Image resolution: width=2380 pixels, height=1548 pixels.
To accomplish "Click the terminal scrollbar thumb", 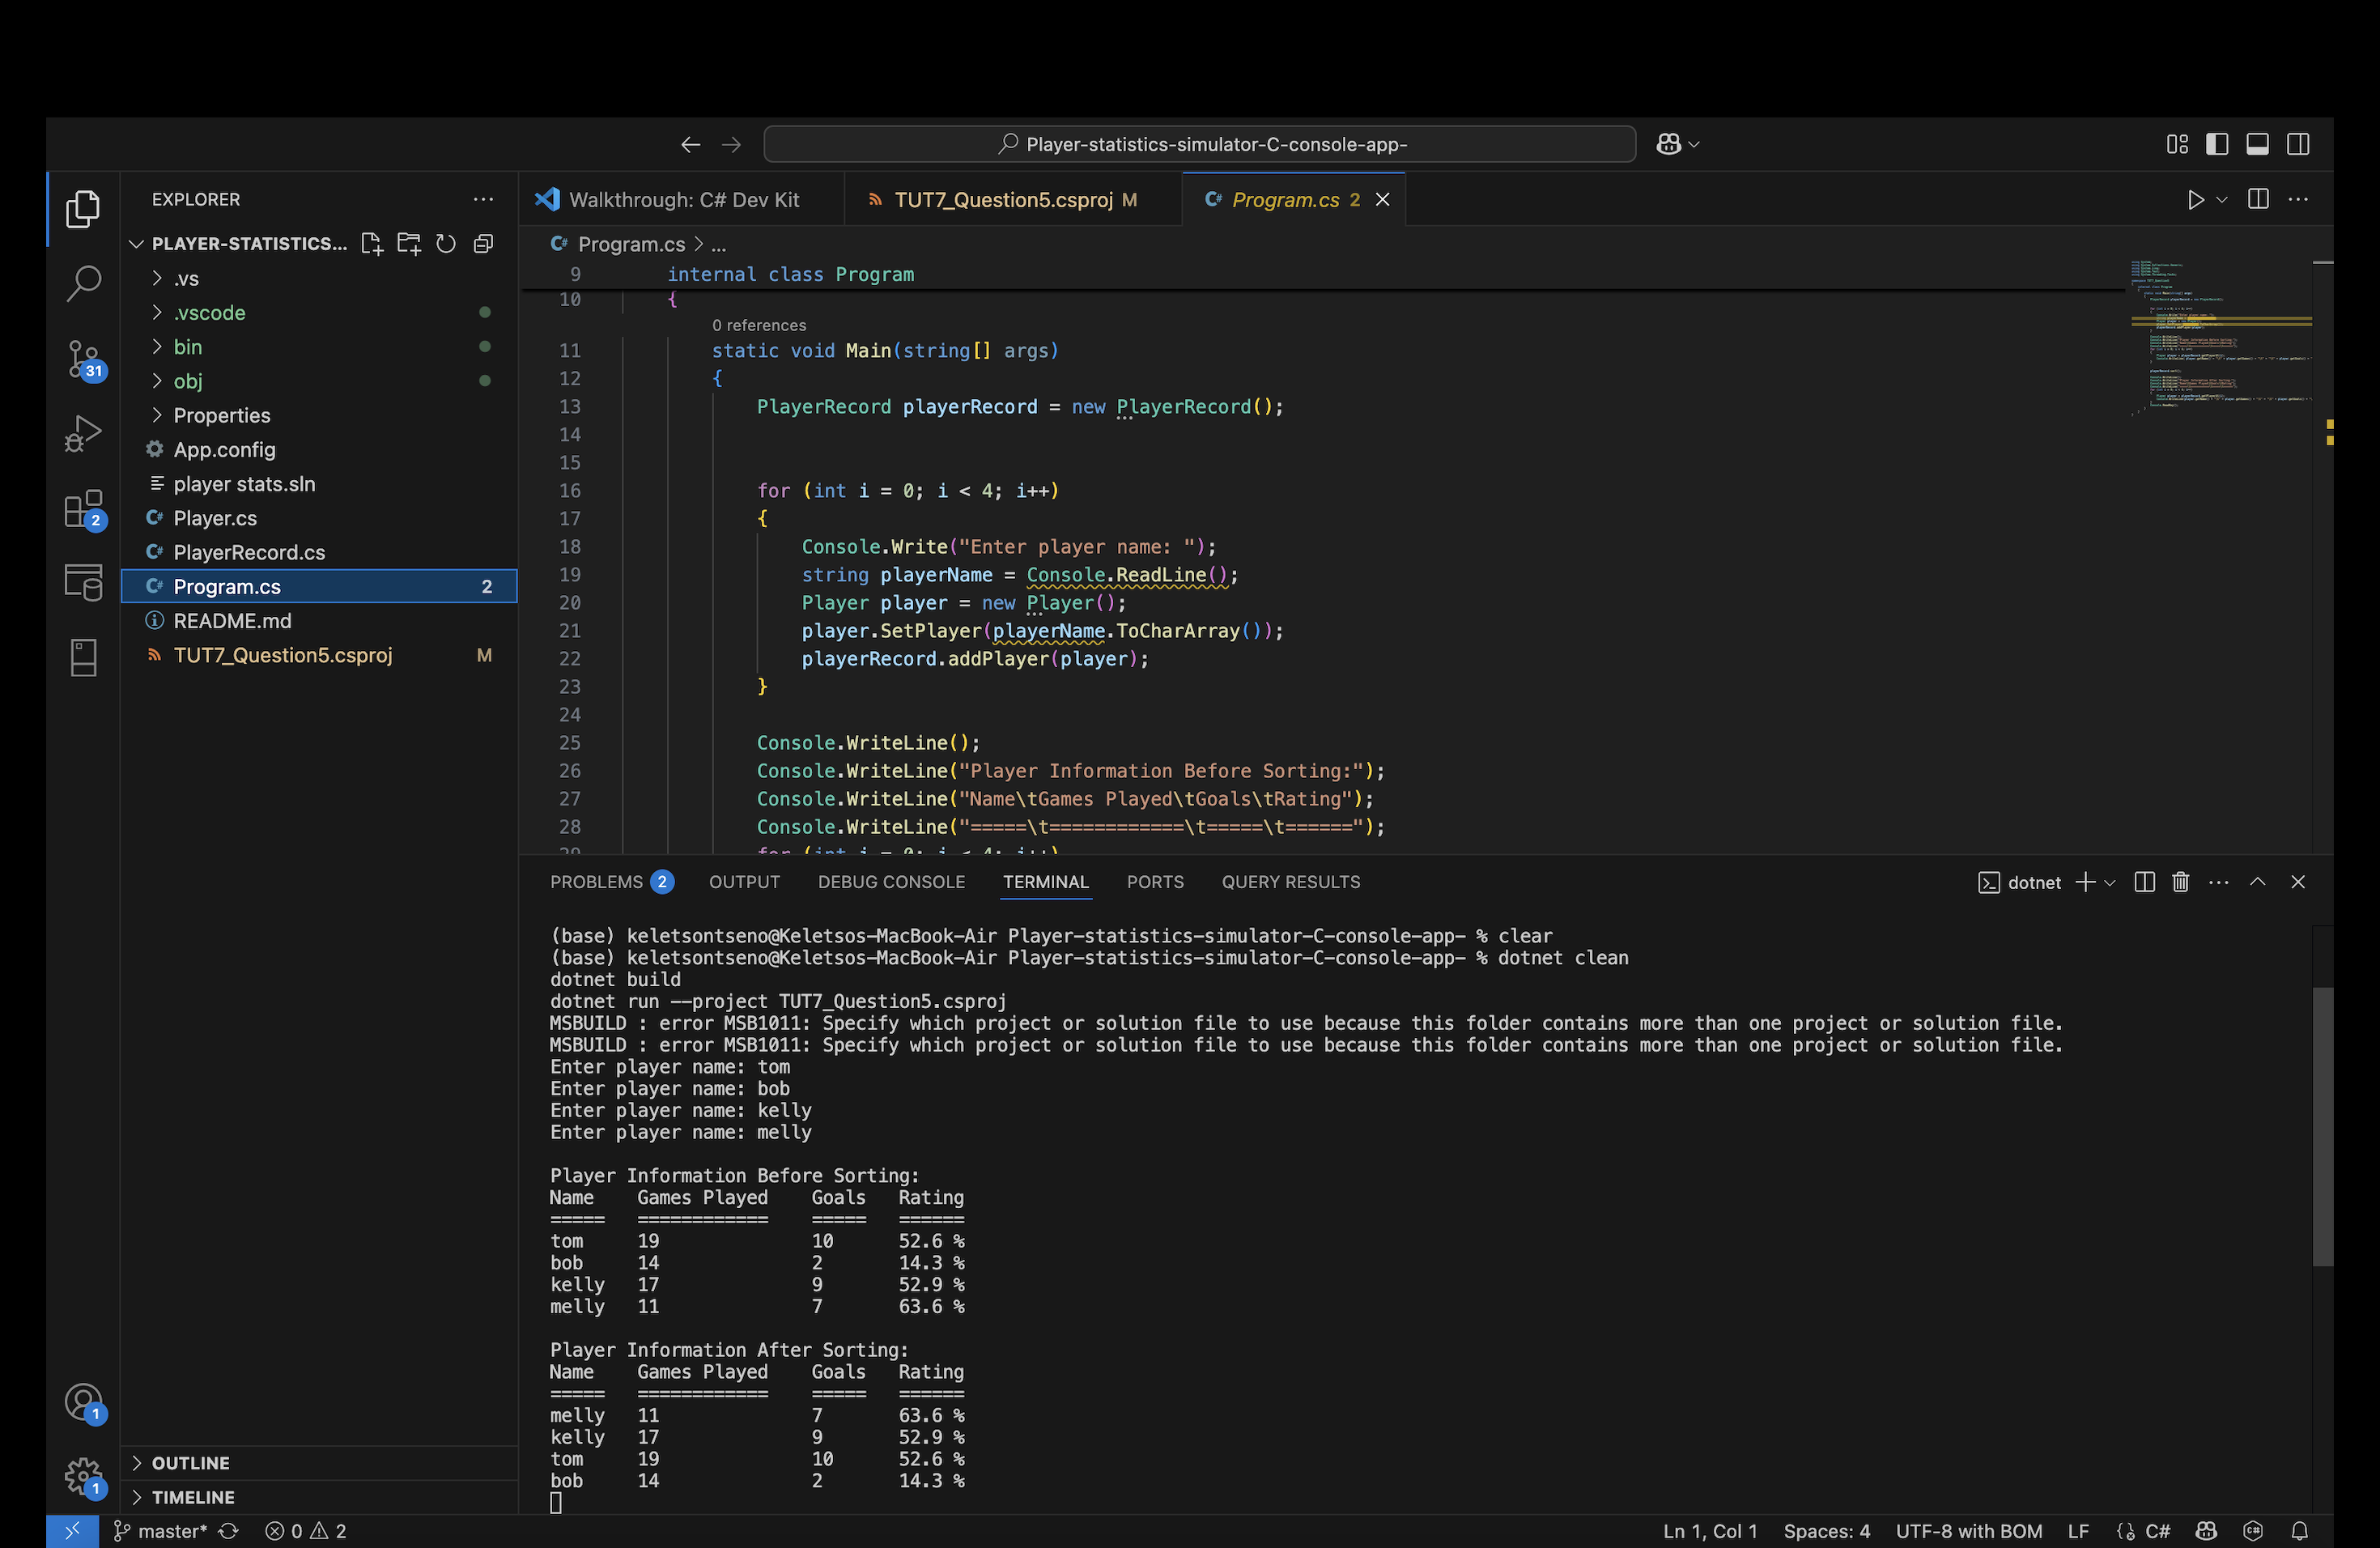I will click(2322, 1126).
